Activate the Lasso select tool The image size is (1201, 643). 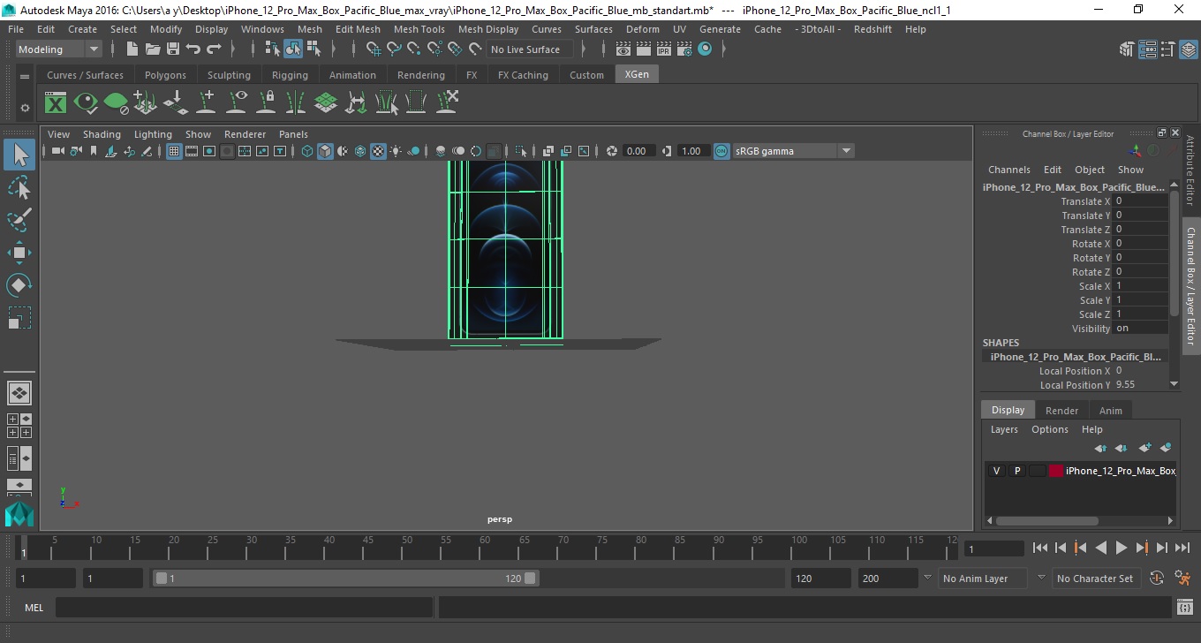[x=19, y=188]
